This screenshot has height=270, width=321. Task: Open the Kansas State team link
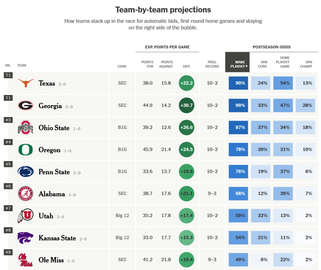(57, 238)
